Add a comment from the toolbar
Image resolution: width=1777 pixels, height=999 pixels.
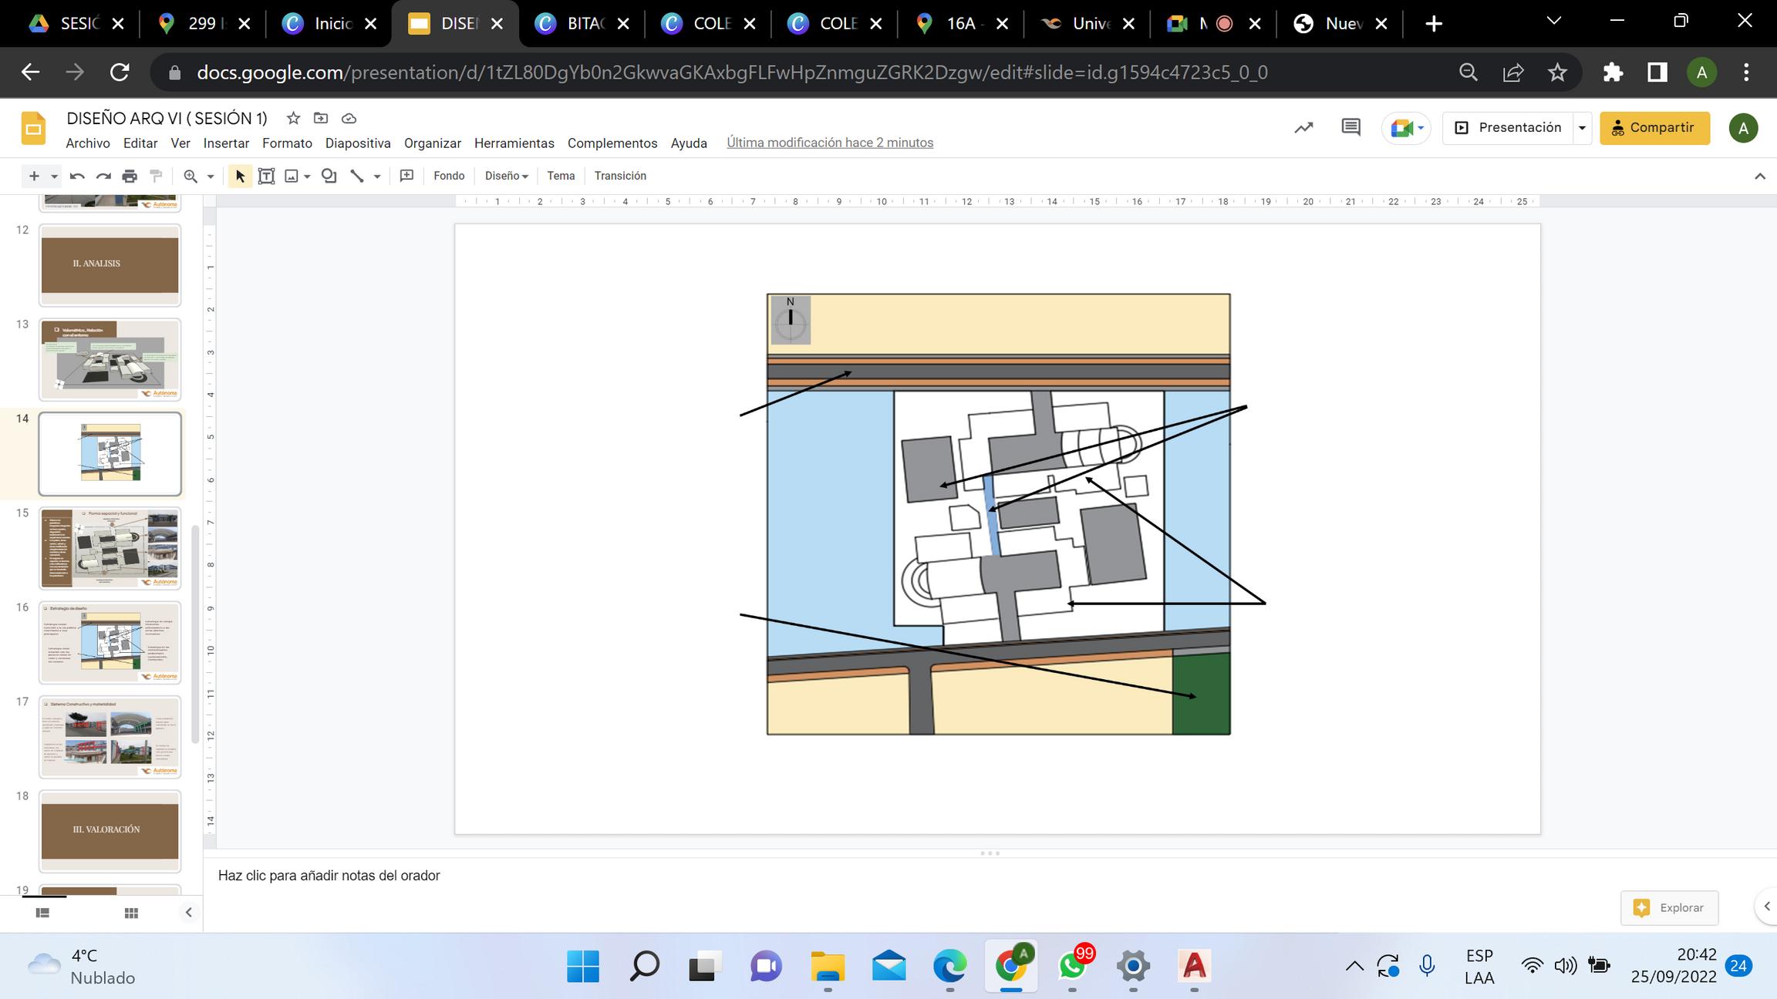click(406, 176)
